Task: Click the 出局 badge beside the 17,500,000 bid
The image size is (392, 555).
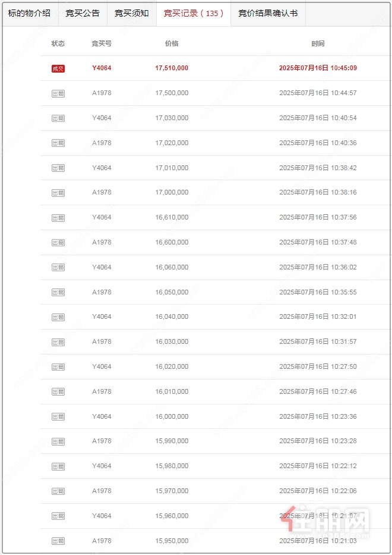Action: [58, 93]
